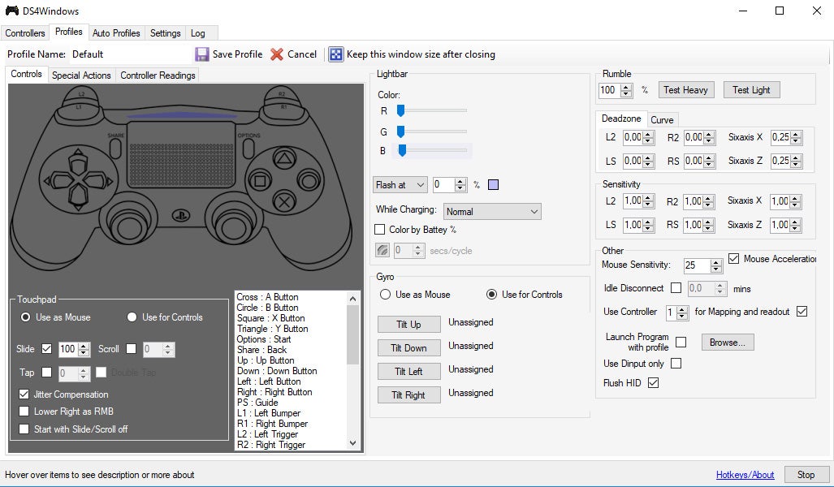The height and width of the screenshot is (487, 834).
Task: Expand the Flash at dropdown
Action: tap(400, 185)
